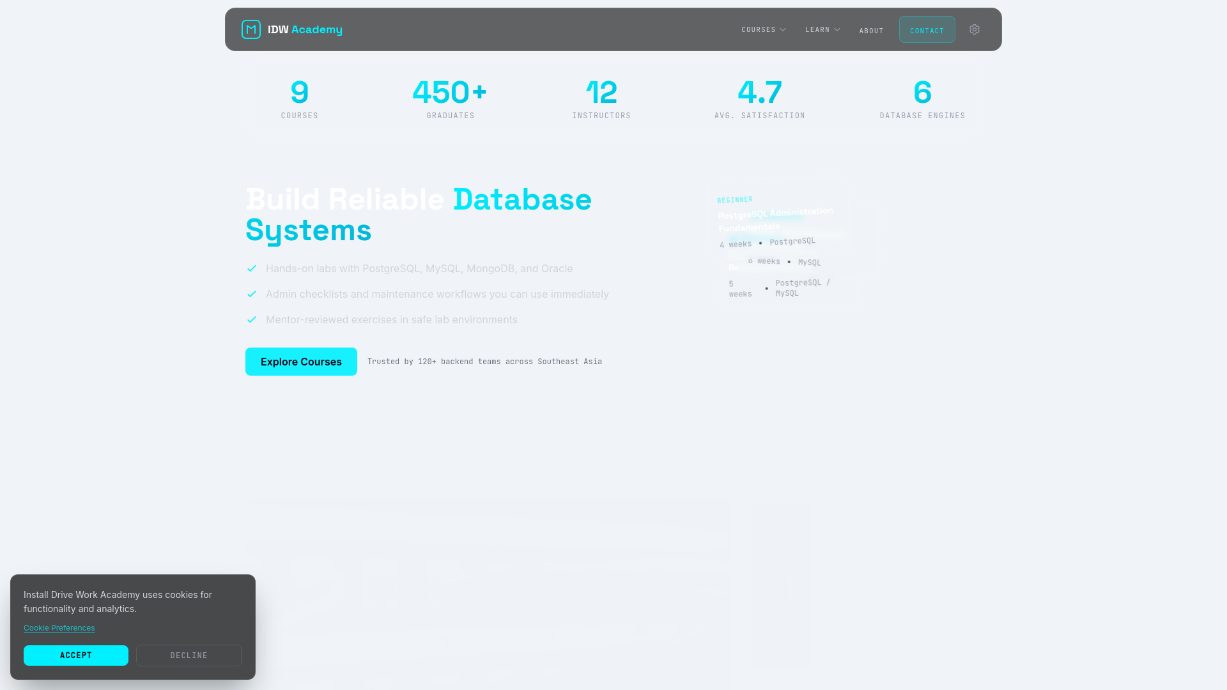Click the 450+ Graduates statistic
The width and height of the screenshot is (1227, 690).
point(451,99)
